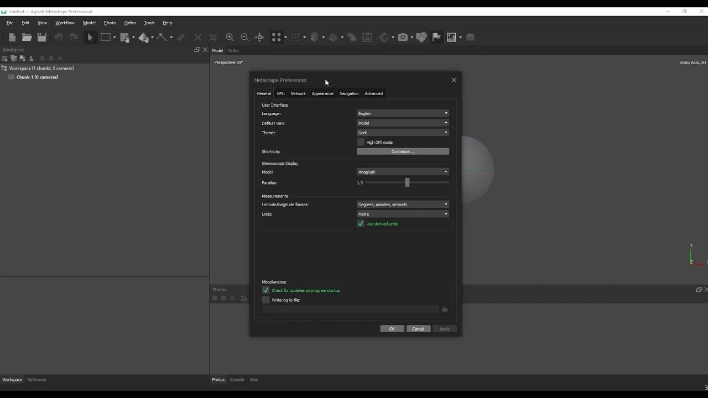708x398 pixels.
Task: Select the Rectangle Selection tool
Action: [105, 37]
